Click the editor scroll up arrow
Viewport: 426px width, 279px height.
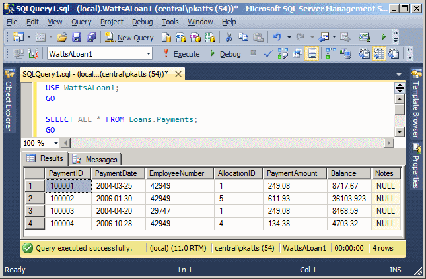(400, 99)
